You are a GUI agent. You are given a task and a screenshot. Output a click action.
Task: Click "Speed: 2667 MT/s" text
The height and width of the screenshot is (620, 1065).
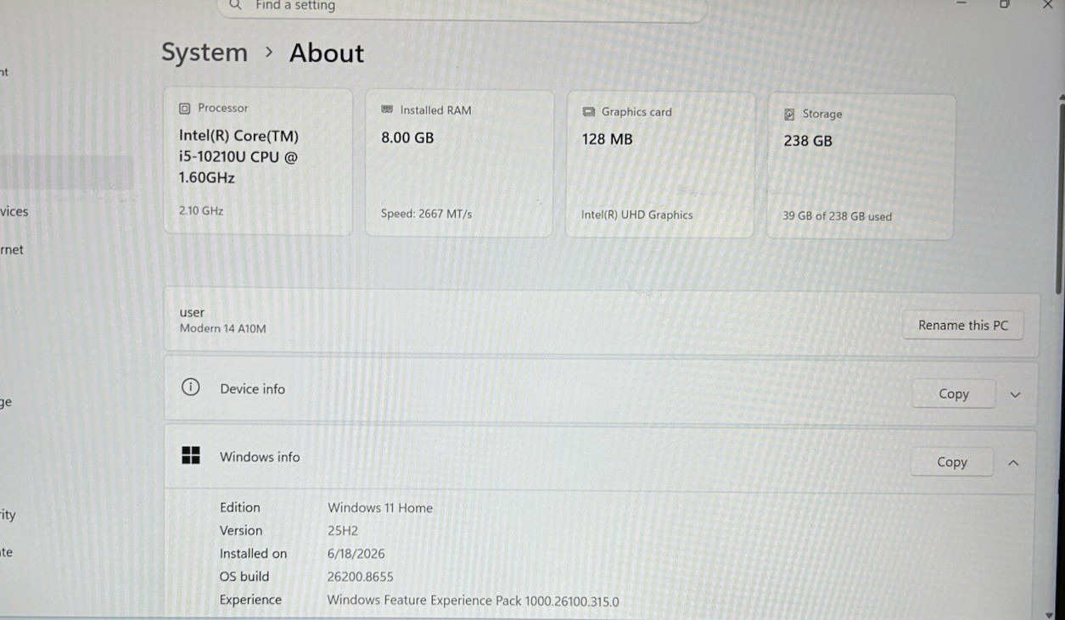[426, 214]
